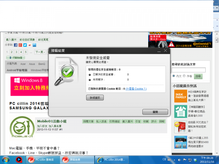Click 下一頁 next page link

tap(40, 52)
